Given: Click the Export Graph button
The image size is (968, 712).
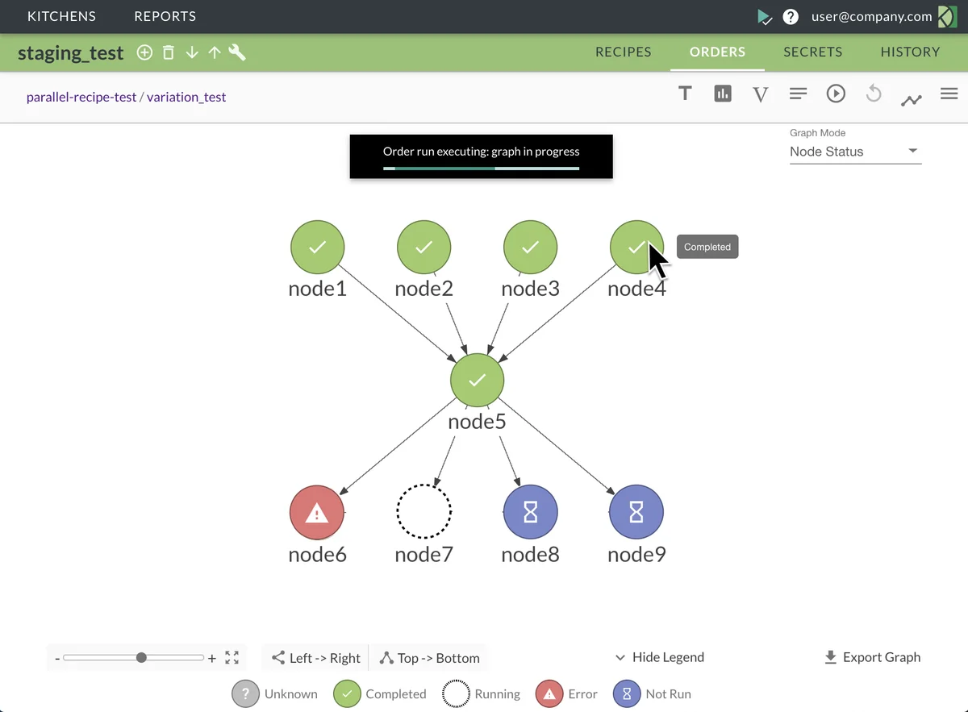Looking at the screenshot, I should point(872,657).
